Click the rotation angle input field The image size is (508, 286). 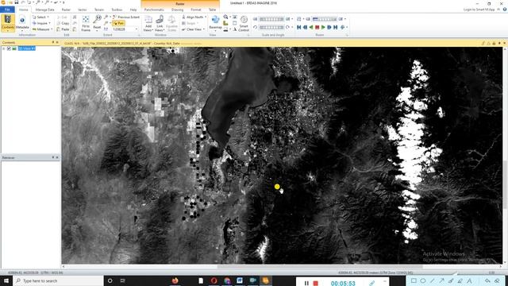pos(271,28)
